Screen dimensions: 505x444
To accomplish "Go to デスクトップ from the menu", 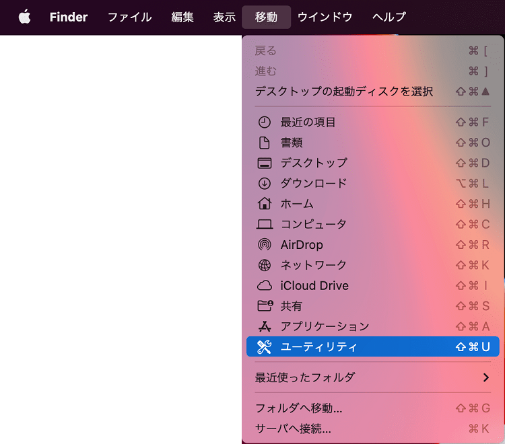I will tap(372, 163).
